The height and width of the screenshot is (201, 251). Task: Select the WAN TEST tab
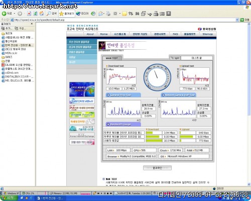coord(112,58)
